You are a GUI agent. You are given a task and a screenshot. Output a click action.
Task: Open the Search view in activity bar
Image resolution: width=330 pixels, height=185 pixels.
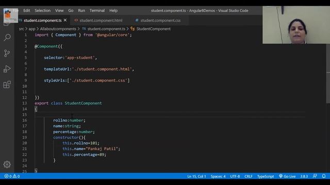pyautogui.click(x=7, y=38)
